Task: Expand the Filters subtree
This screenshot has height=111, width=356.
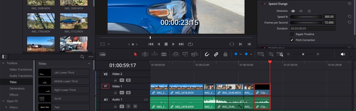Action: point(6,107)
